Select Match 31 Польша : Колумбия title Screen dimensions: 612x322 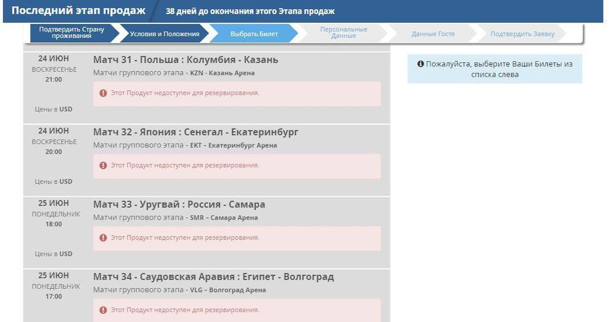click(185, 59)
